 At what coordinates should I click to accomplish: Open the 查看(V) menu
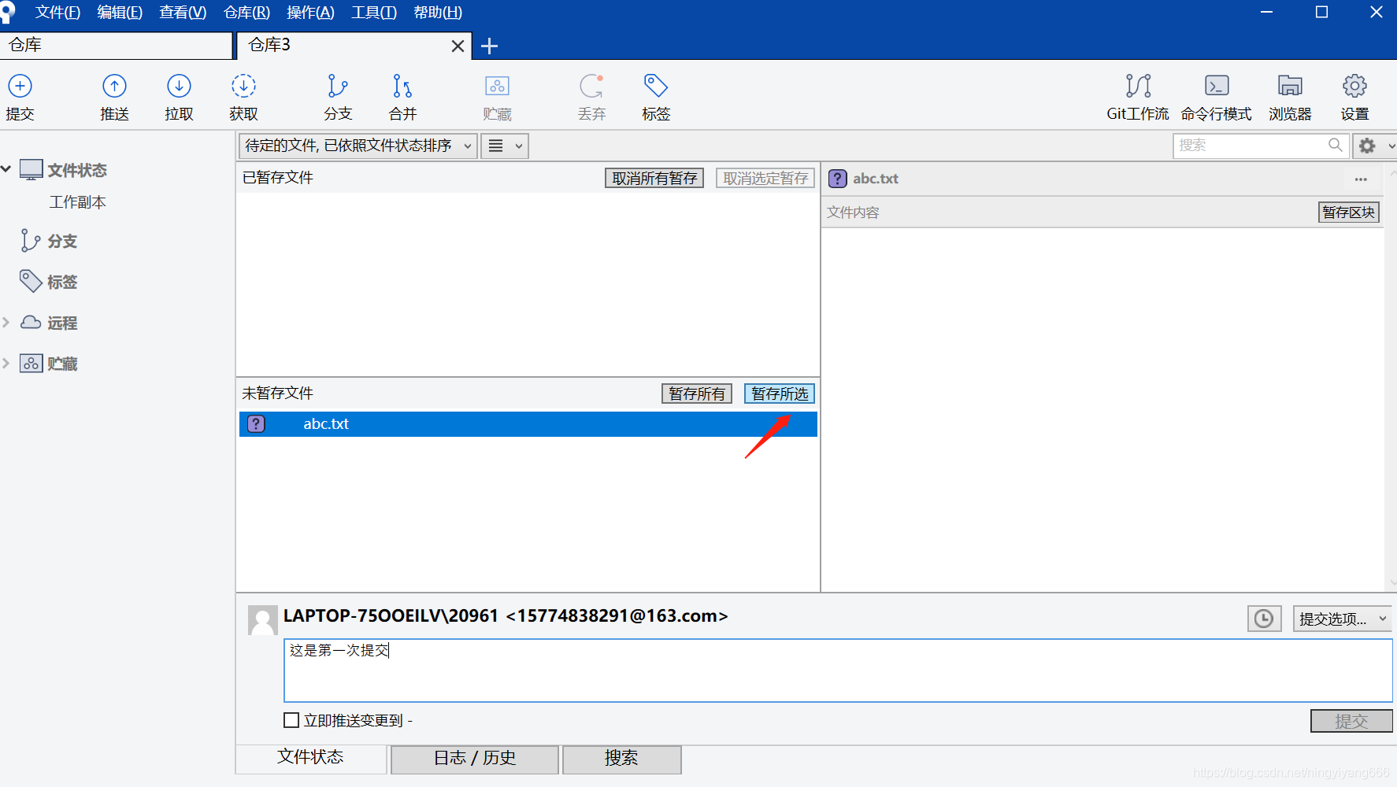pyautogui.click(x=183, y=13)
